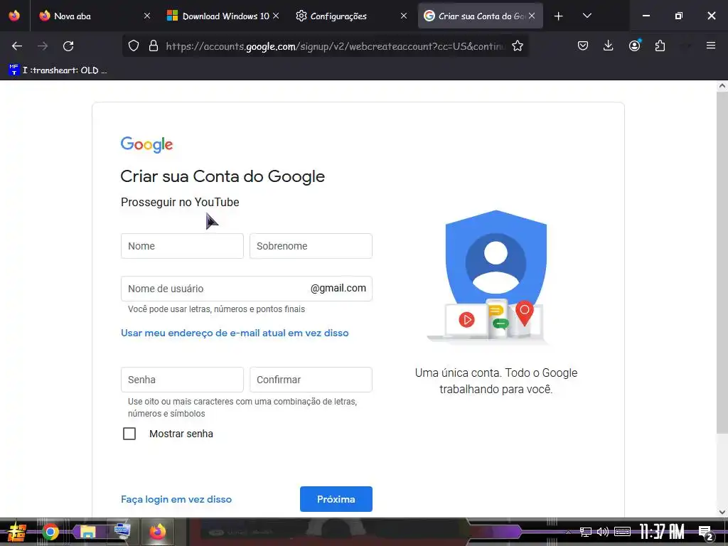Minimize the Firefox window
This screenshot has height=546, width=728.
coord(646,16)
